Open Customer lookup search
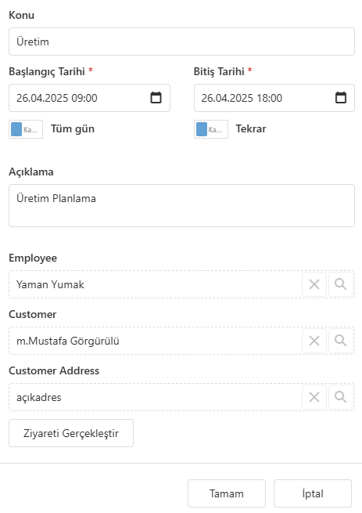The width and height of the screenshot is (362, 513). coord(341,341)
